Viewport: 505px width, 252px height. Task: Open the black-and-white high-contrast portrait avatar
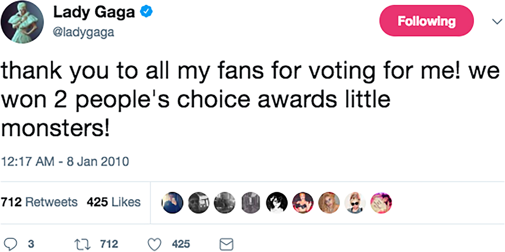click(277, 202)
